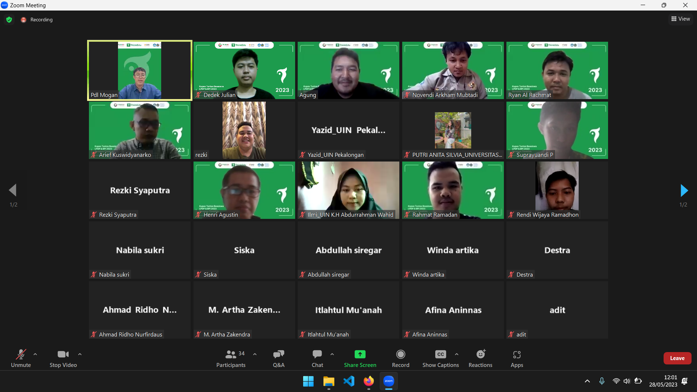Open Visual Studio Code from the taskbar
Viewport: 697px width, 392px height.
click(348, 381)
